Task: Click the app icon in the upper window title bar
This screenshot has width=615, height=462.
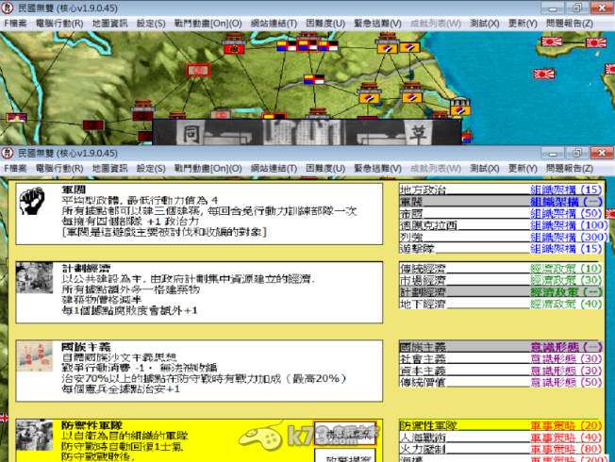Action: tap(7, 8)
